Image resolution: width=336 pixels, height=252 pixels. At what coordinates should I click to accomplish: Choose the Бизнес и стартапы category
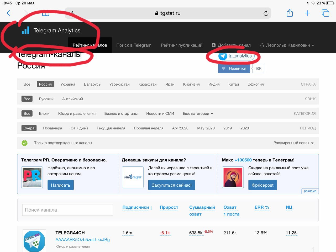point(121,114)
